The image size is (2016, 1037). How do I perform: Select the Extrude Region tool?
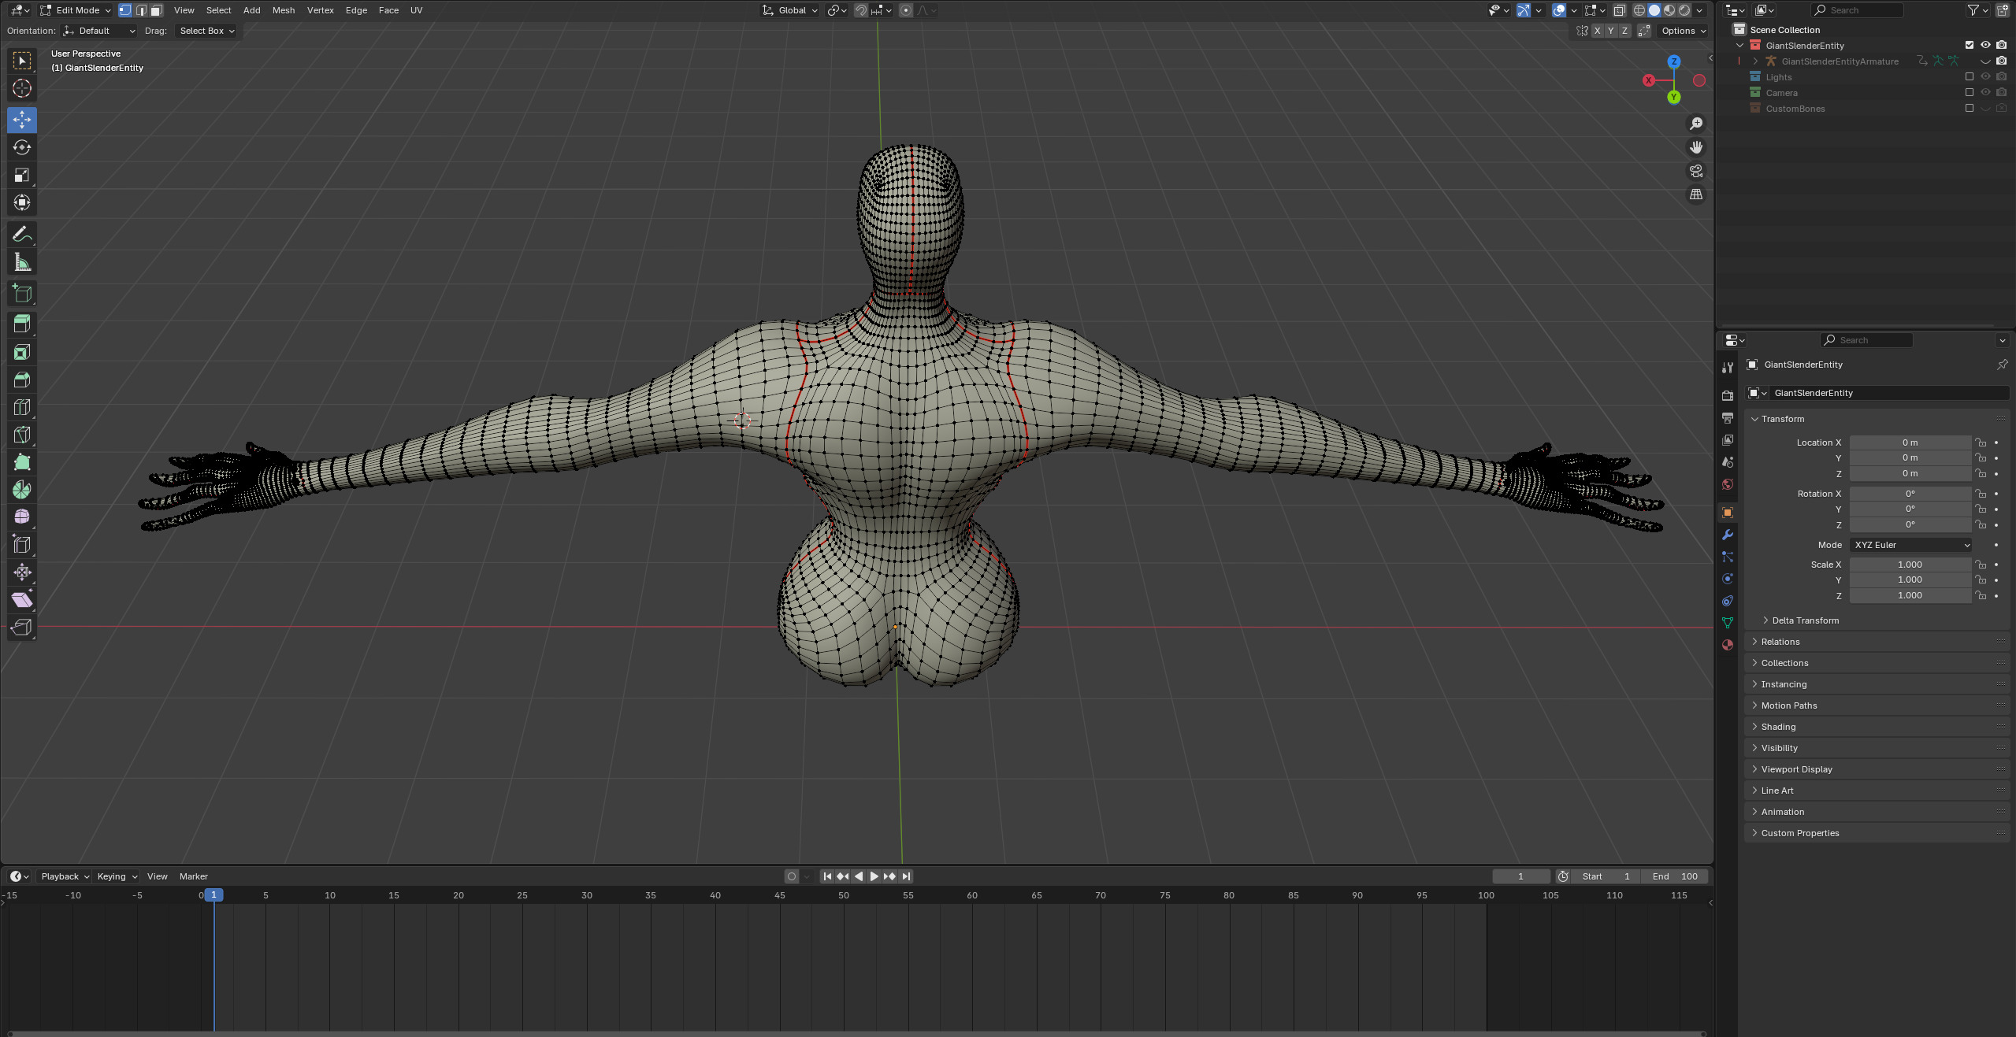point(22,324)
